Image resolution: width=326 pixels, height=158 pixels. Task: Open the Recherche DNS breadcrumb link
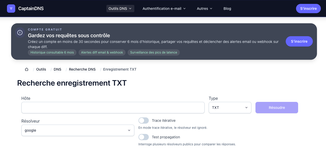pyautogui.click(x=82, y=69)
